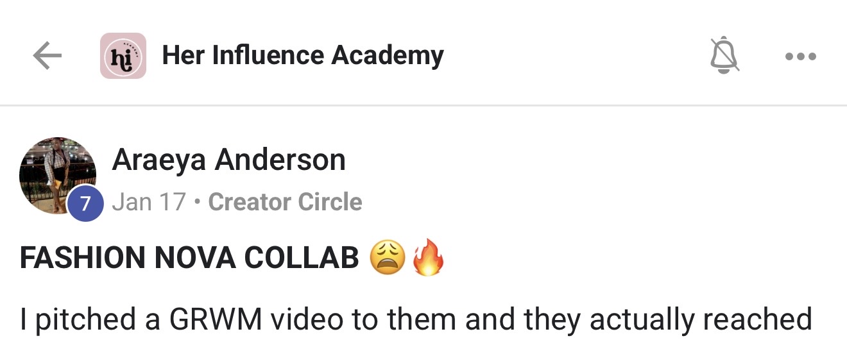Click the Jan 17 post timestamp

(x=149, y=202)
